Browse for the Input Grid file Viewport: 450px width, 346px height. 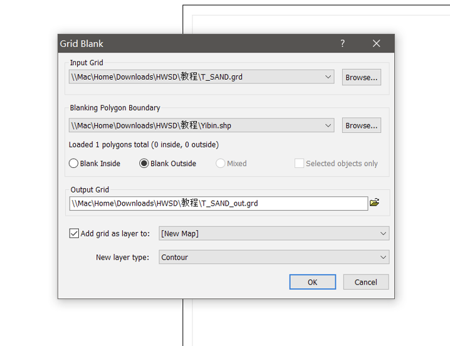point(361,77)
